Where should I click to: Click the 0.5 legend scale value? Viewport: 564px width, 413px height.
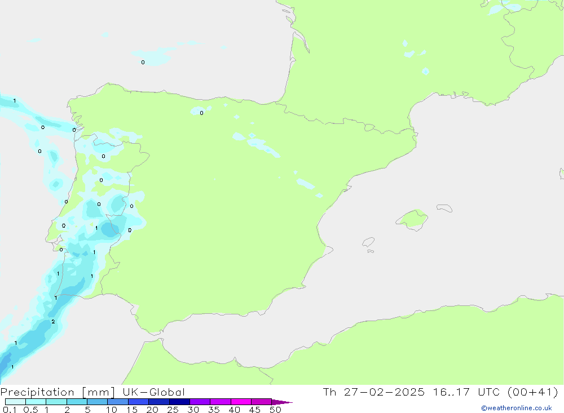point(30,410)
